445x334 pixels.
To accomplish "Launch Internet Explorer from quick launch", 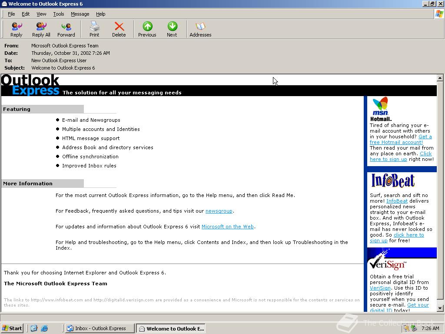I will pos(44,328).
